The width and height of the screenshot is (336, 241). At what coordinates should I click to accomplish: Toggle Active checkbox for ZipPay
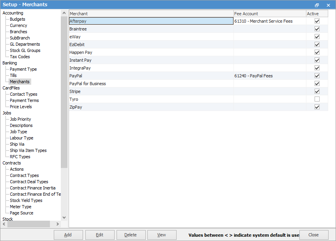[x=317, y=107]
